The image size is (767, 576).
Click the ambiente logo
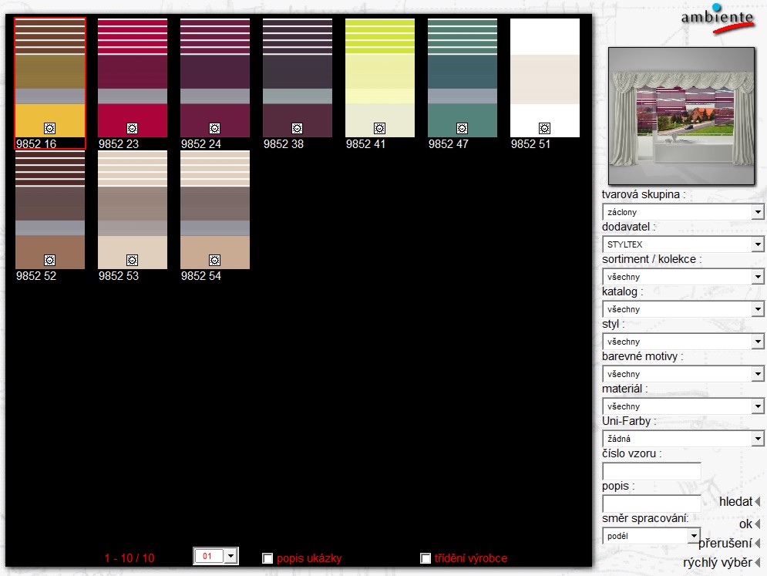(718, 19)
